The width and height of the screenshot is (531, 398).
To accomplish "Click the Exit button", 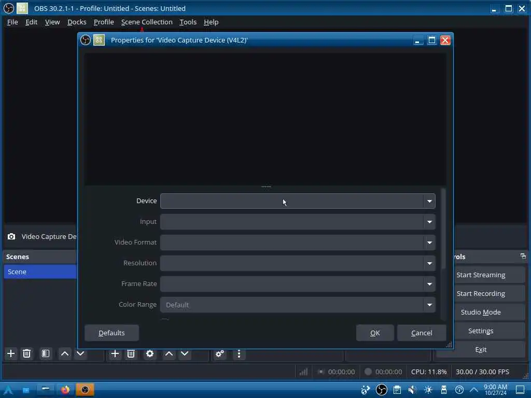I will click(x=481, y=349).
